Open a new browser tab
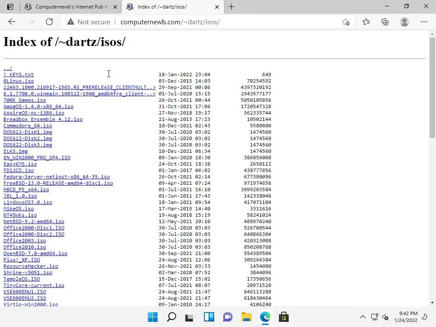The width and height of the screenshot is (436, 327). (231, 7)
